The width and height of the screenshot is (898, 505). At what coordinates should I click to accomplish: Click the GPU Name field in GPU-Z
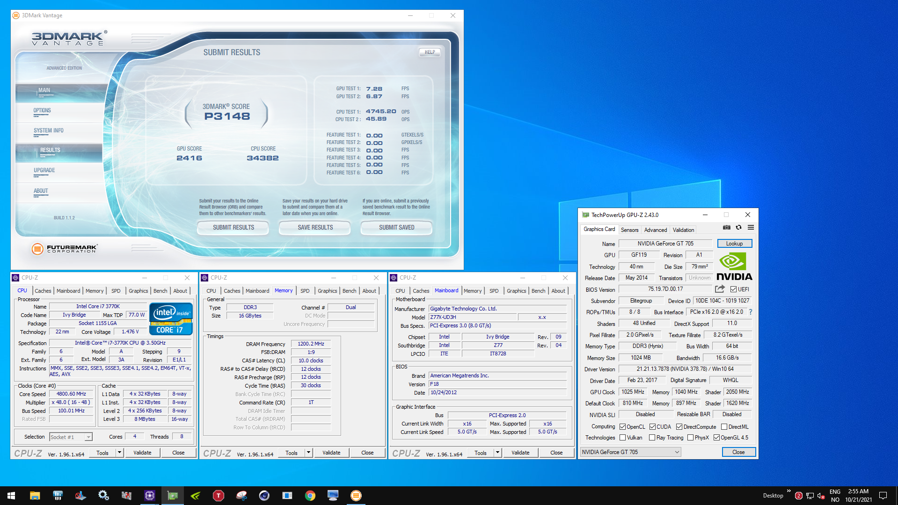click(665, 244)
